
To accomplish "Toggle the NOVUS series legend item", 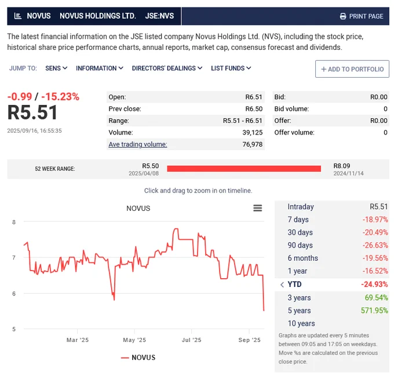I will (x=138, y=358).
